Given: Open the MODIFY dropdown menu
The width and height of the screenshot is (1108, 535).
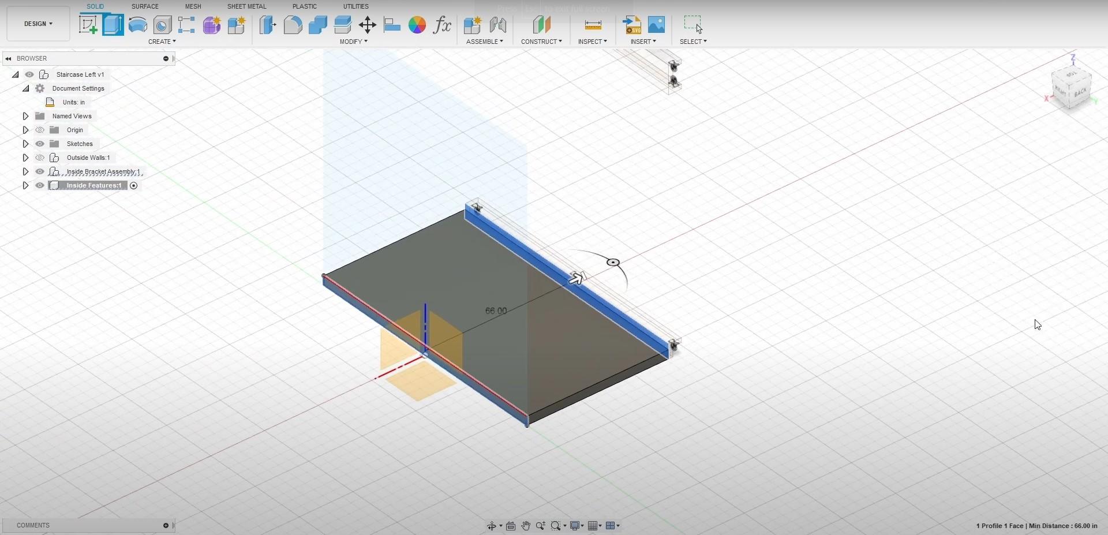Looking at the screenshot, I should pos(354,42).
